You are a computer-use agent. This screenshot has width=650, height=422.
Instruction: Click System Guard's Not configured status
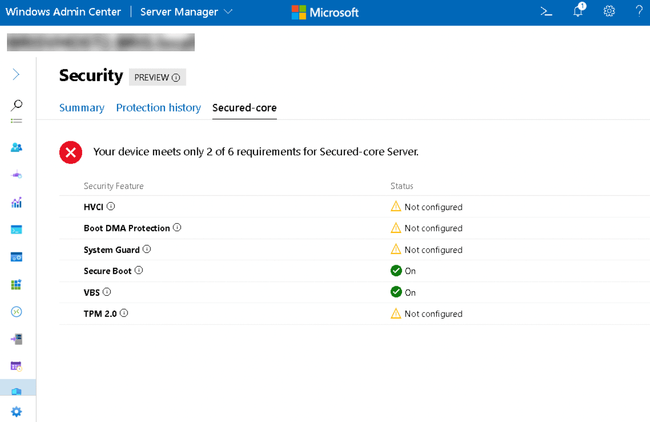[x=427, y=250]
